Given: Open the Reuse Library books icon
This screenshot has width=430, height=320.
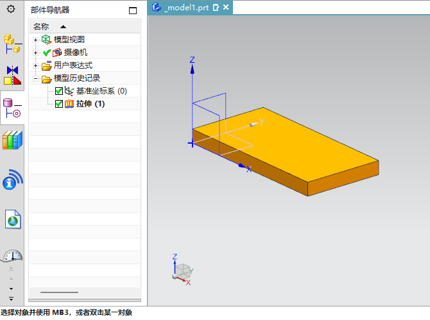Looking at the screenshot, I should (x=12, y=140).
